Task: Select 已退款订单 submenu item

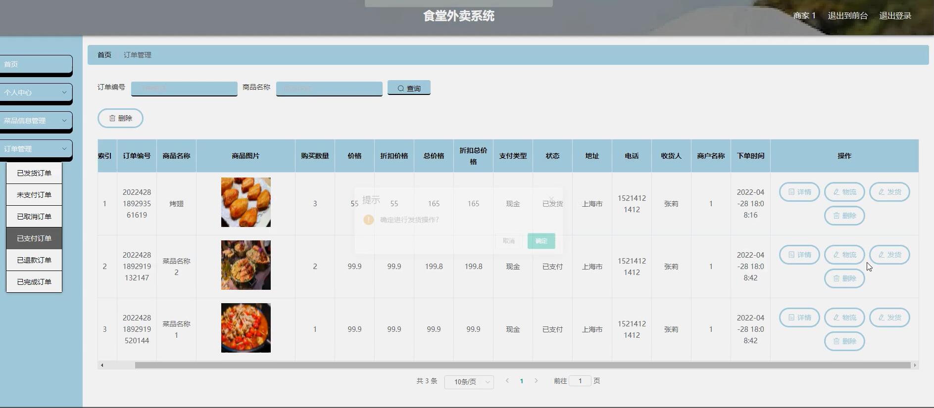Action: (x=34, y=260)
